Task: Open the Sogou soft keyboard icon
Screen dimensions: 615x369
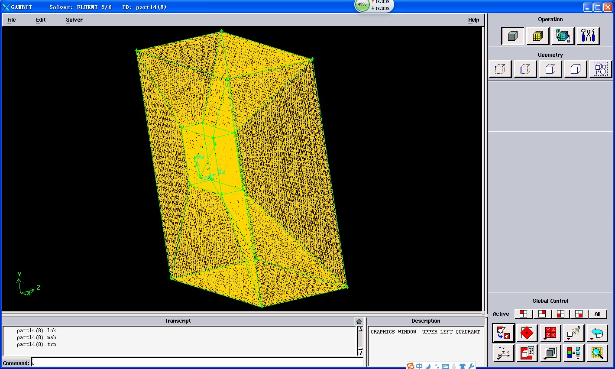Action: pyautogui.click(x=445, y=366)
